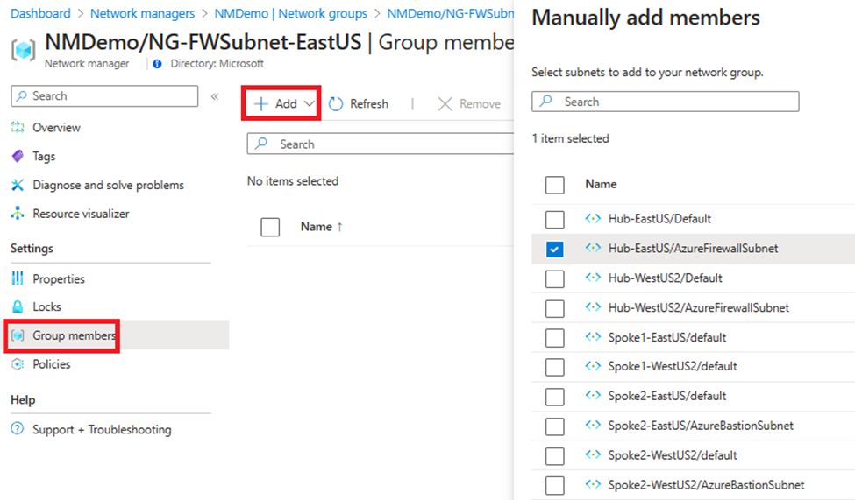Uncheck the Hub-EastUS/AzureFirewallSubnet checkbox

(x=554, y=250)
